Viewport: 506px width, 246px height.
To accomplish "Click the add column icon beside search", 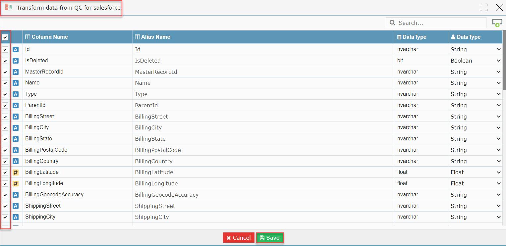I will tap(497, 23).
